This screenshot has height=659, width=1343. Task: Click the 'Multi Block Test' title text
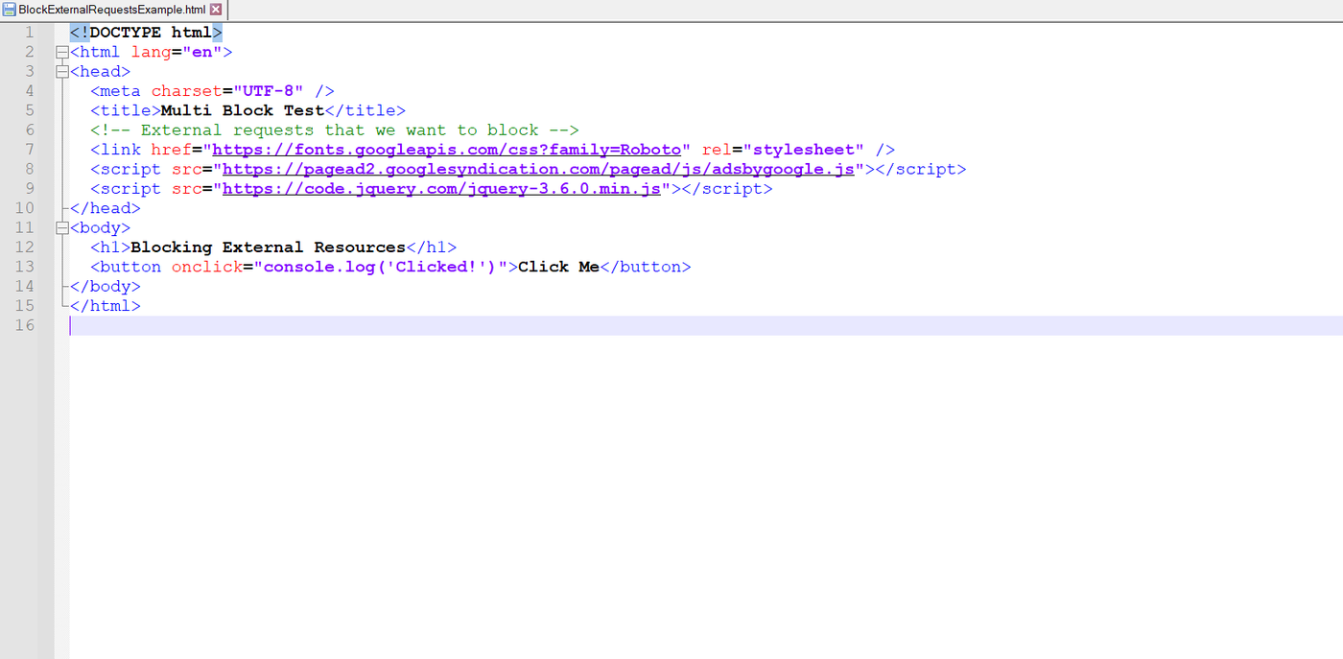click(x=243, y=110)
